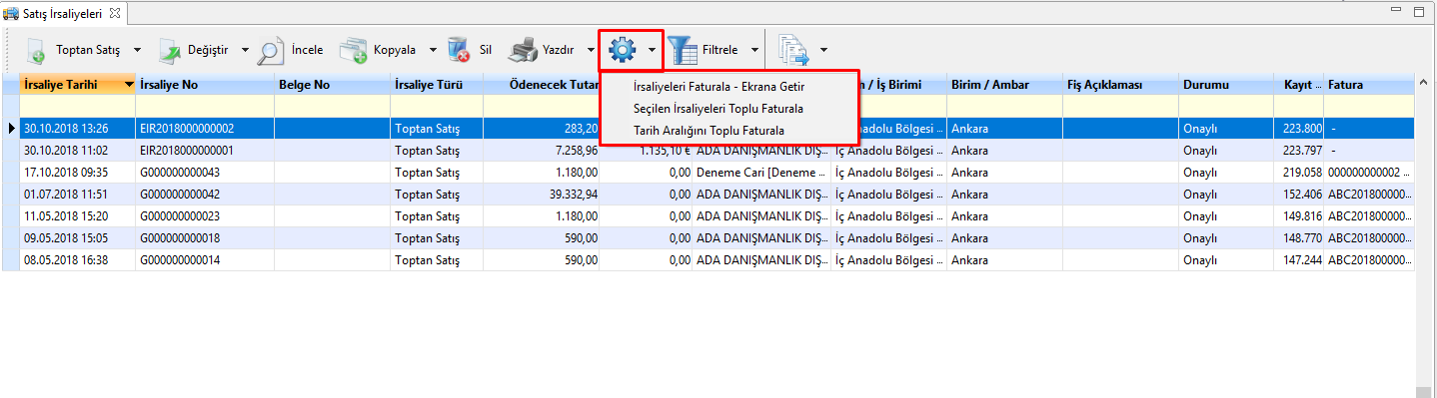Viewport: 1437px width, 398px height.
Task: Click the Yazdır printer icon
Action: pyautogui.click(x=523, y=49)
